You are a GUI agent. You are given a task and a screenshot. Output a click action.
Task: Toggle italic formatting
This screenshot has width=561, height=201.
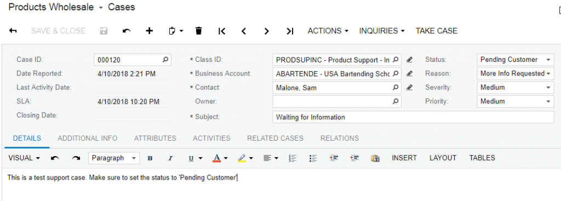tap(170, 158)
